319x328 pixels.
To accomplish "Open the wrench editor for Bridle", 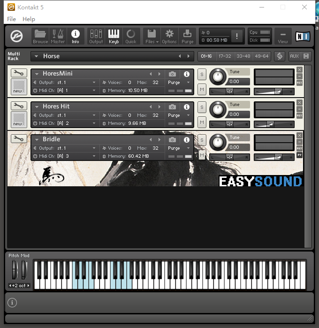I will [19, 139].
